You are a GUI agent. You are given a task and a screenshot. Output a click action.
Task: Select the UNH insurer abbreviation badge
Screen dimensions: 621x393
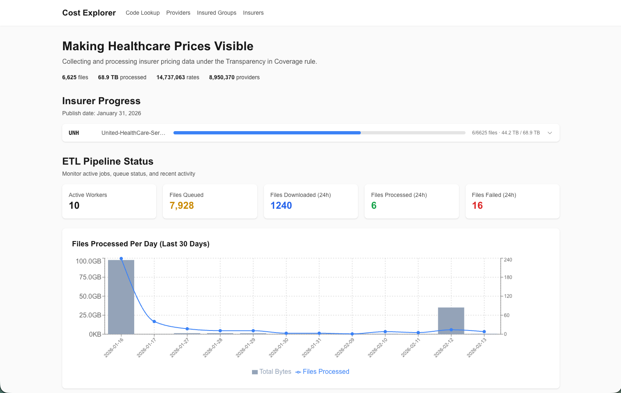click(74, 133)
